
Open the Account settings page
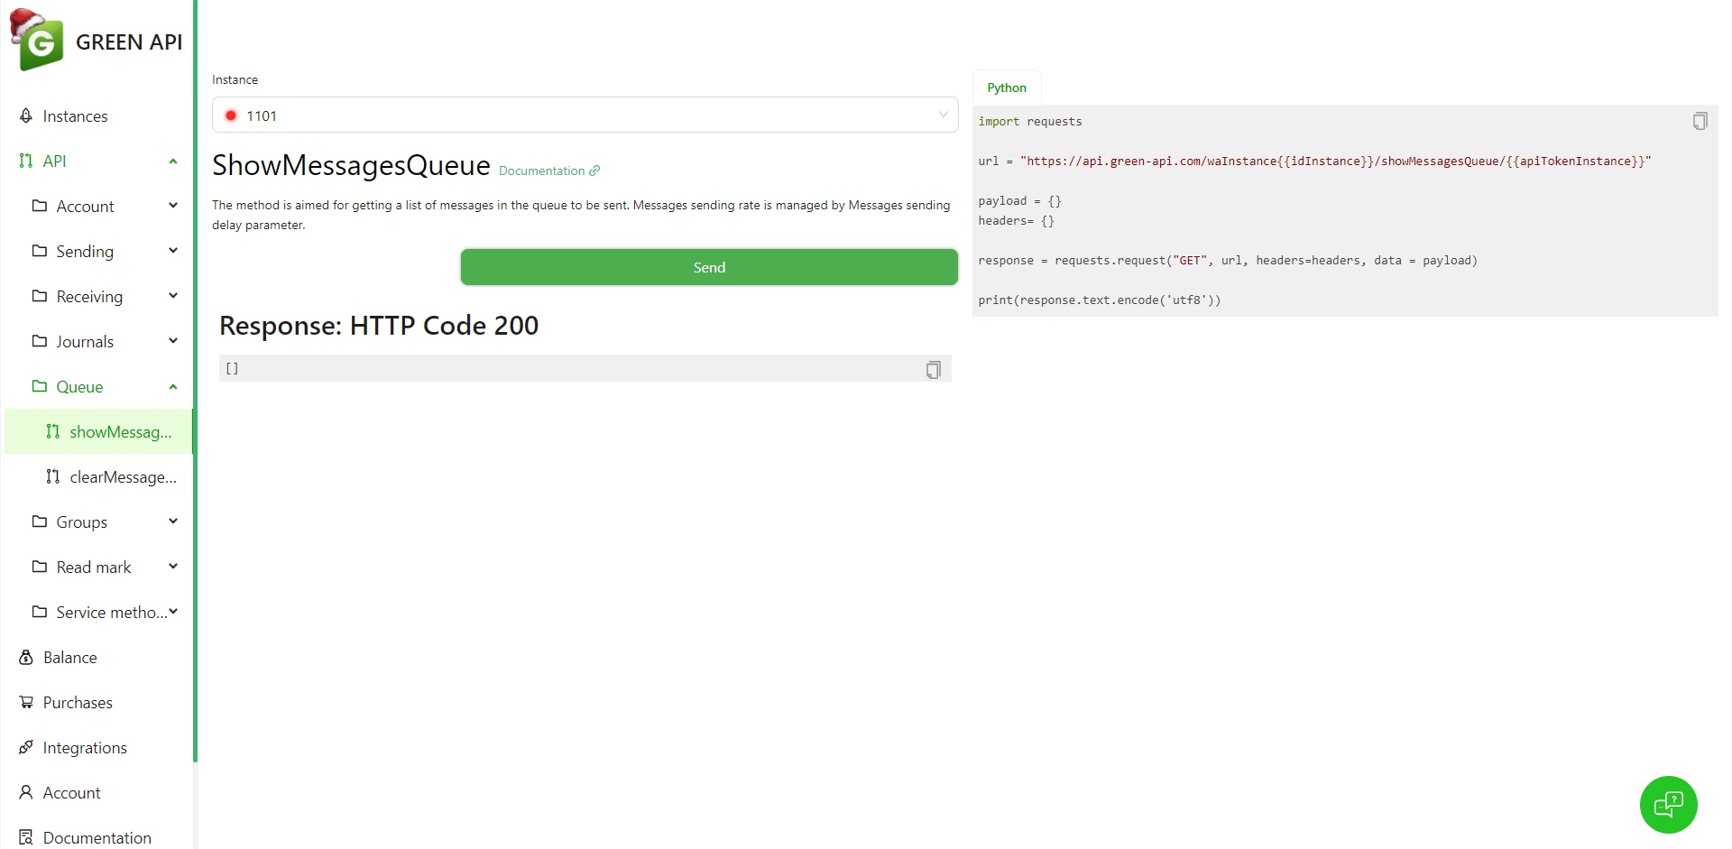(x=71, y=792)
